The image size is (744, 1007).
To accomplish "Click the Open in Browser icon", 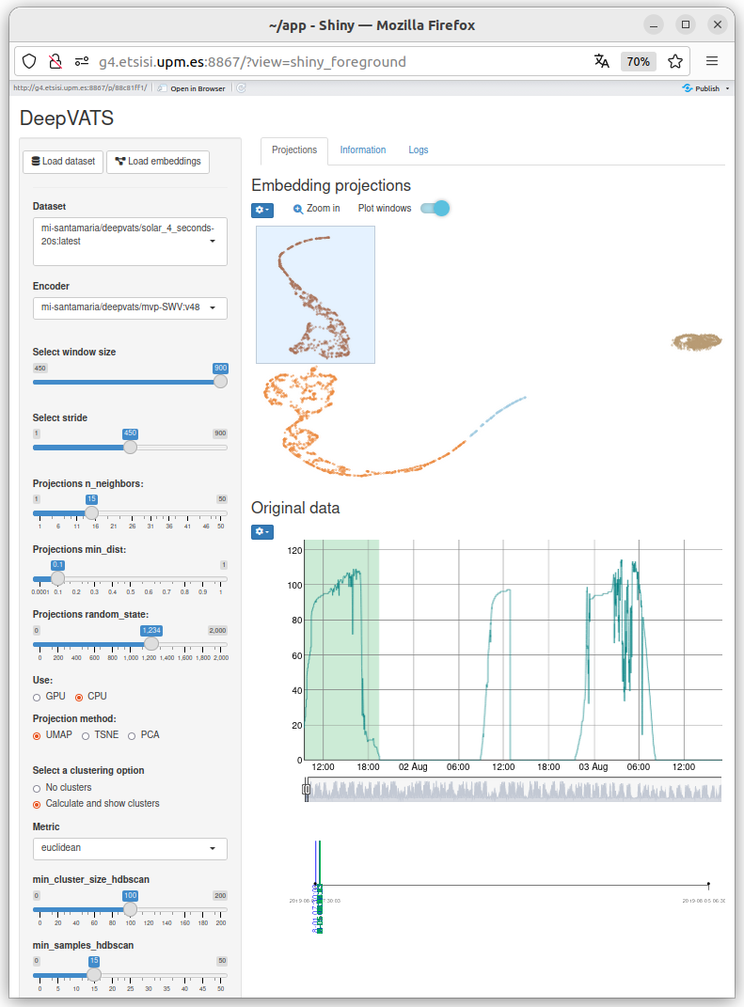I will click(x=163, y=88).
